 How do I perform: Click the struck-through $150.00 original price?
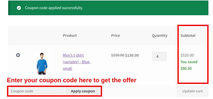click(118, 55)
